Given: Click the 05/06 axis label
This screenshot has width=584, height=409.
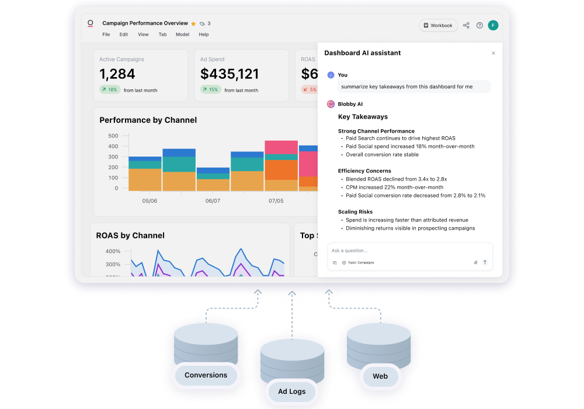Looking at the screenshot, I should [x=150, y=201].
